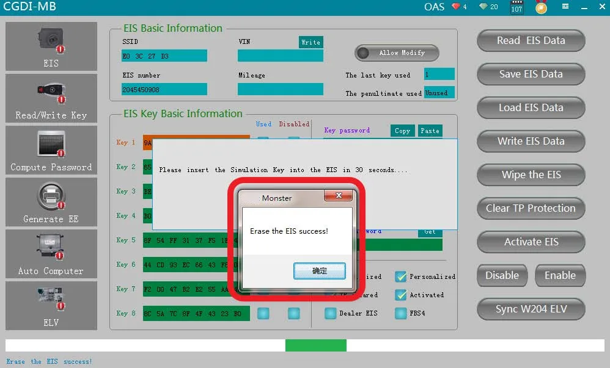Click the penultimate used field showing Unused
The width and height of the screenshot is (610, 368).
pyautogui.click(x=439, y=93)
